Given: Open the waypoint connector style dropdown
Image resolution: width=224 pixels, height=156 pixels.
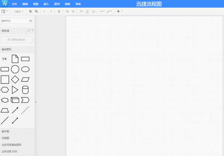Looking at the screenshot, I should (x=109, y=11).
